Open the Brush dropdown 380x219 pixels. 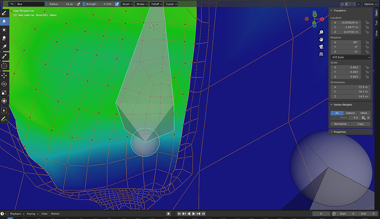pyautogui.click(x=127, y=4)
